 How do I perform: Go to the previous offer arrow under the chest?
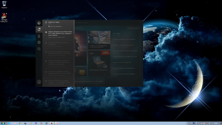[94, 74]
